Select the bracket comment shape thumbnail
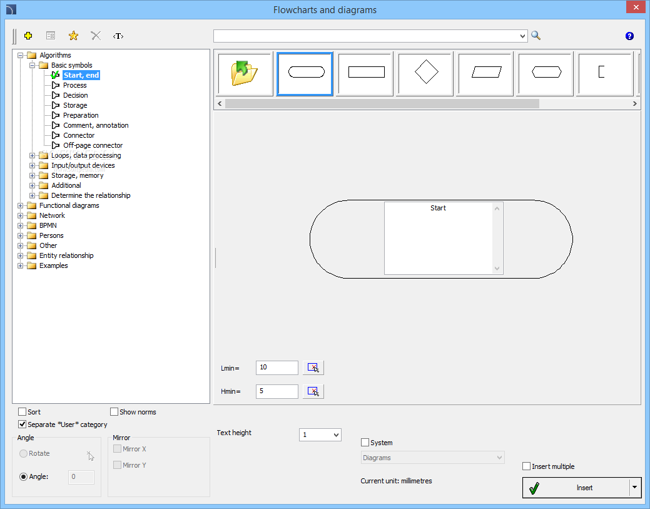 pyautogui.click(x=605, y=73)
